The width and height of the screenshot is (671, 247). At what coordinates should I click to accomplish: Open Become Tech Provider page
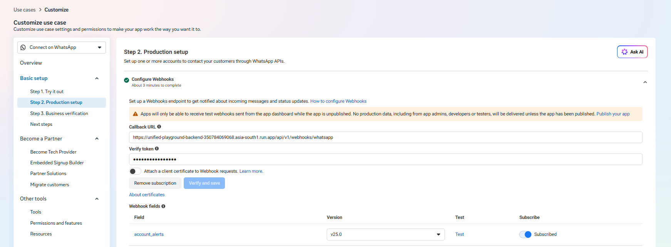[53, 152]
